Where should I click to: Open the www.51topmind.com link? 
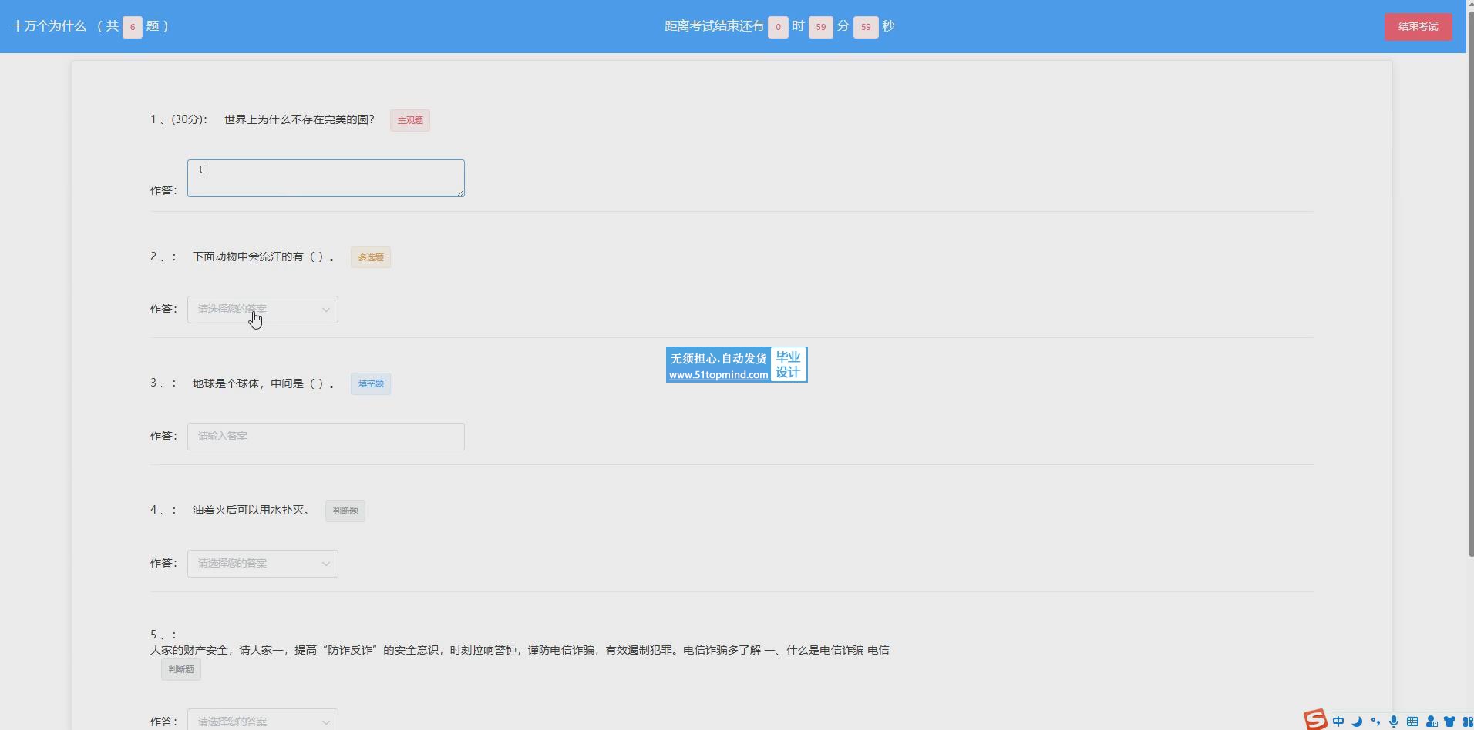[718, 375]
